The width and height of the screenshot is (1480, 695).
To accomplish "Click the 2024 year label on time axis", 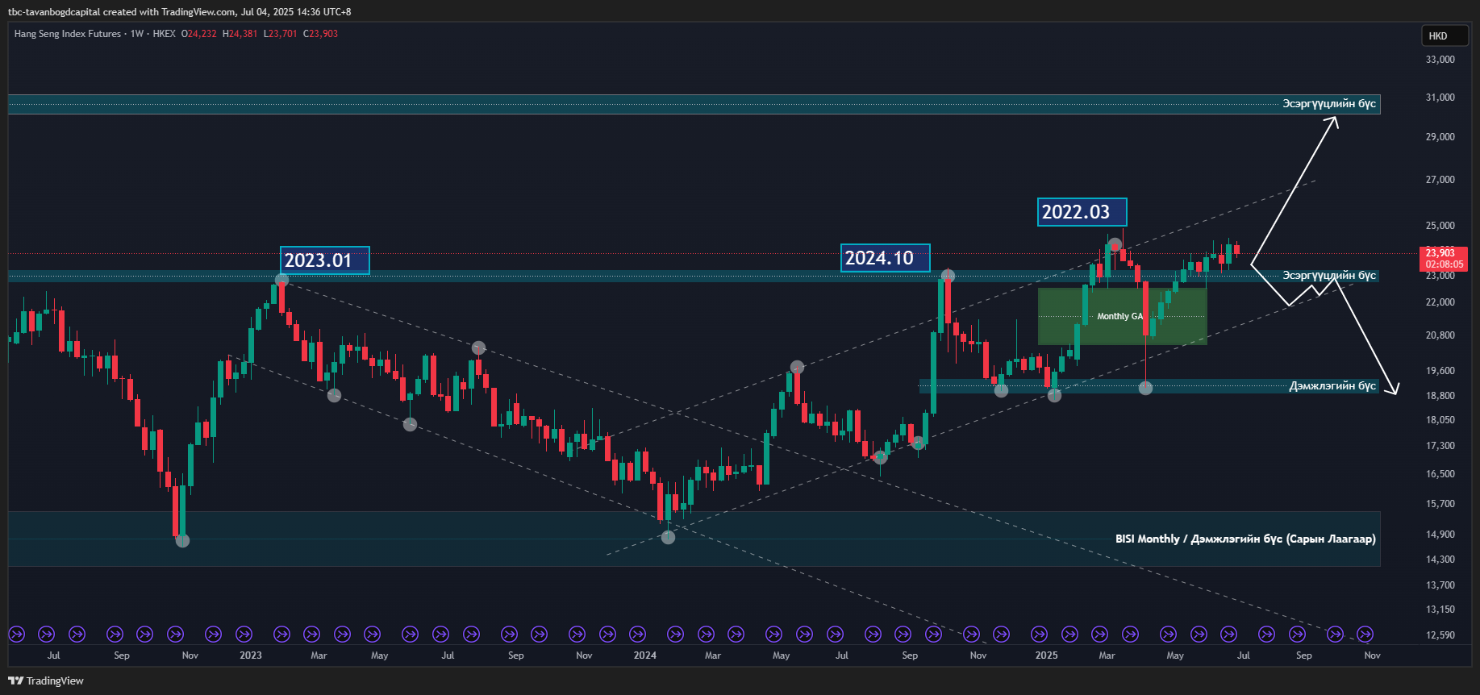I will point(645,655).
